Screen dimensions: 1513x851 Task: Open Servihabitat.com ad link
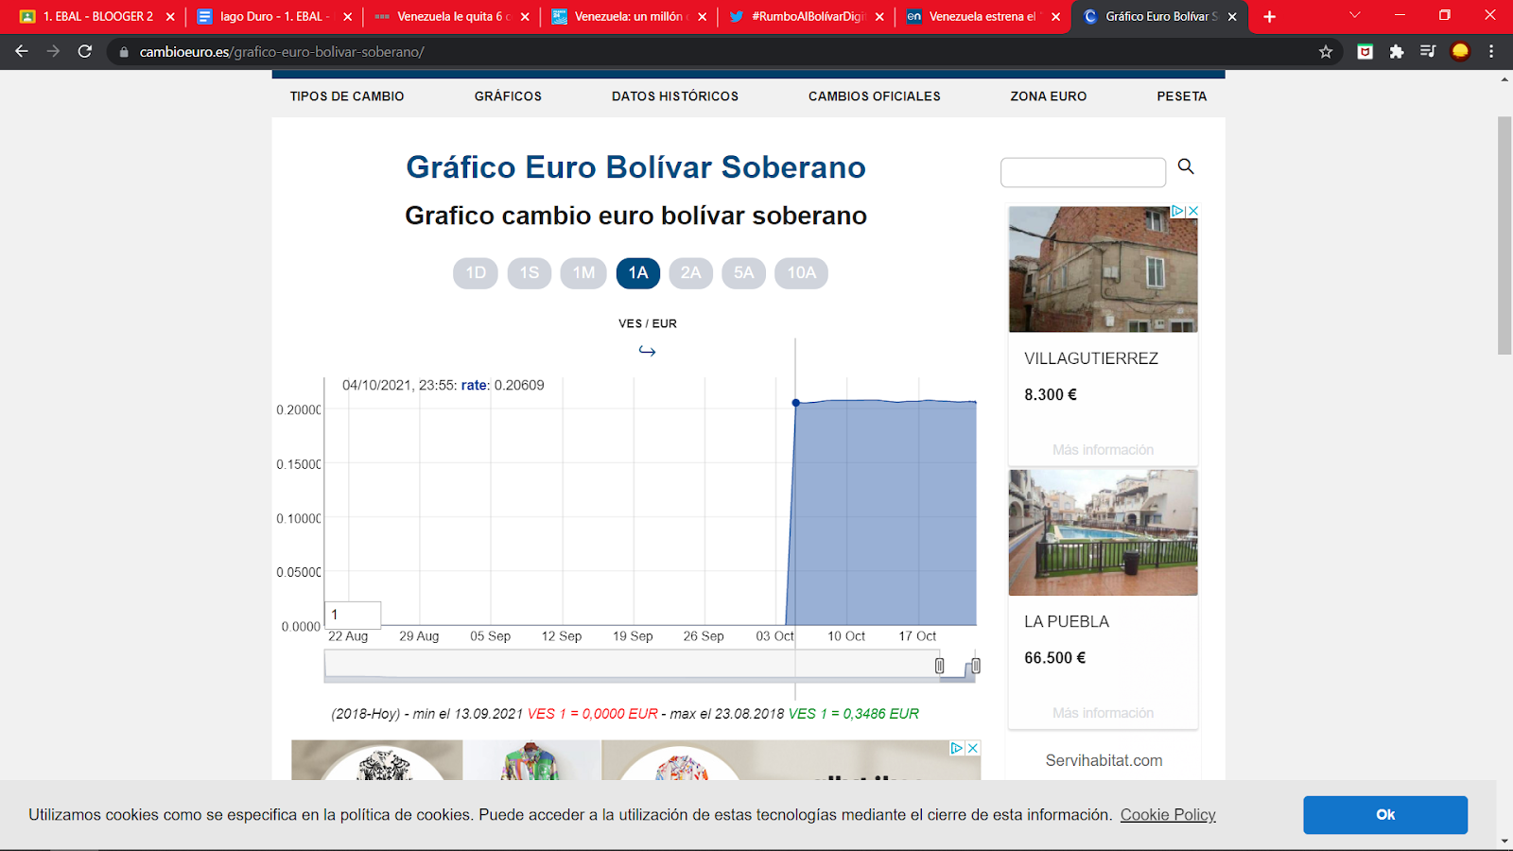coord(1104,760)
